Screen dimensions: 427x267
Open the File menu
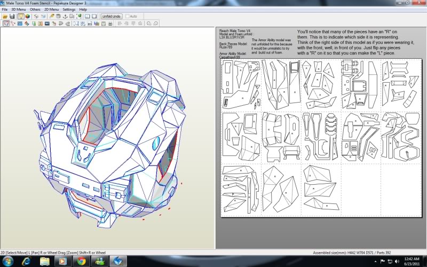click(x=5, y=9)
